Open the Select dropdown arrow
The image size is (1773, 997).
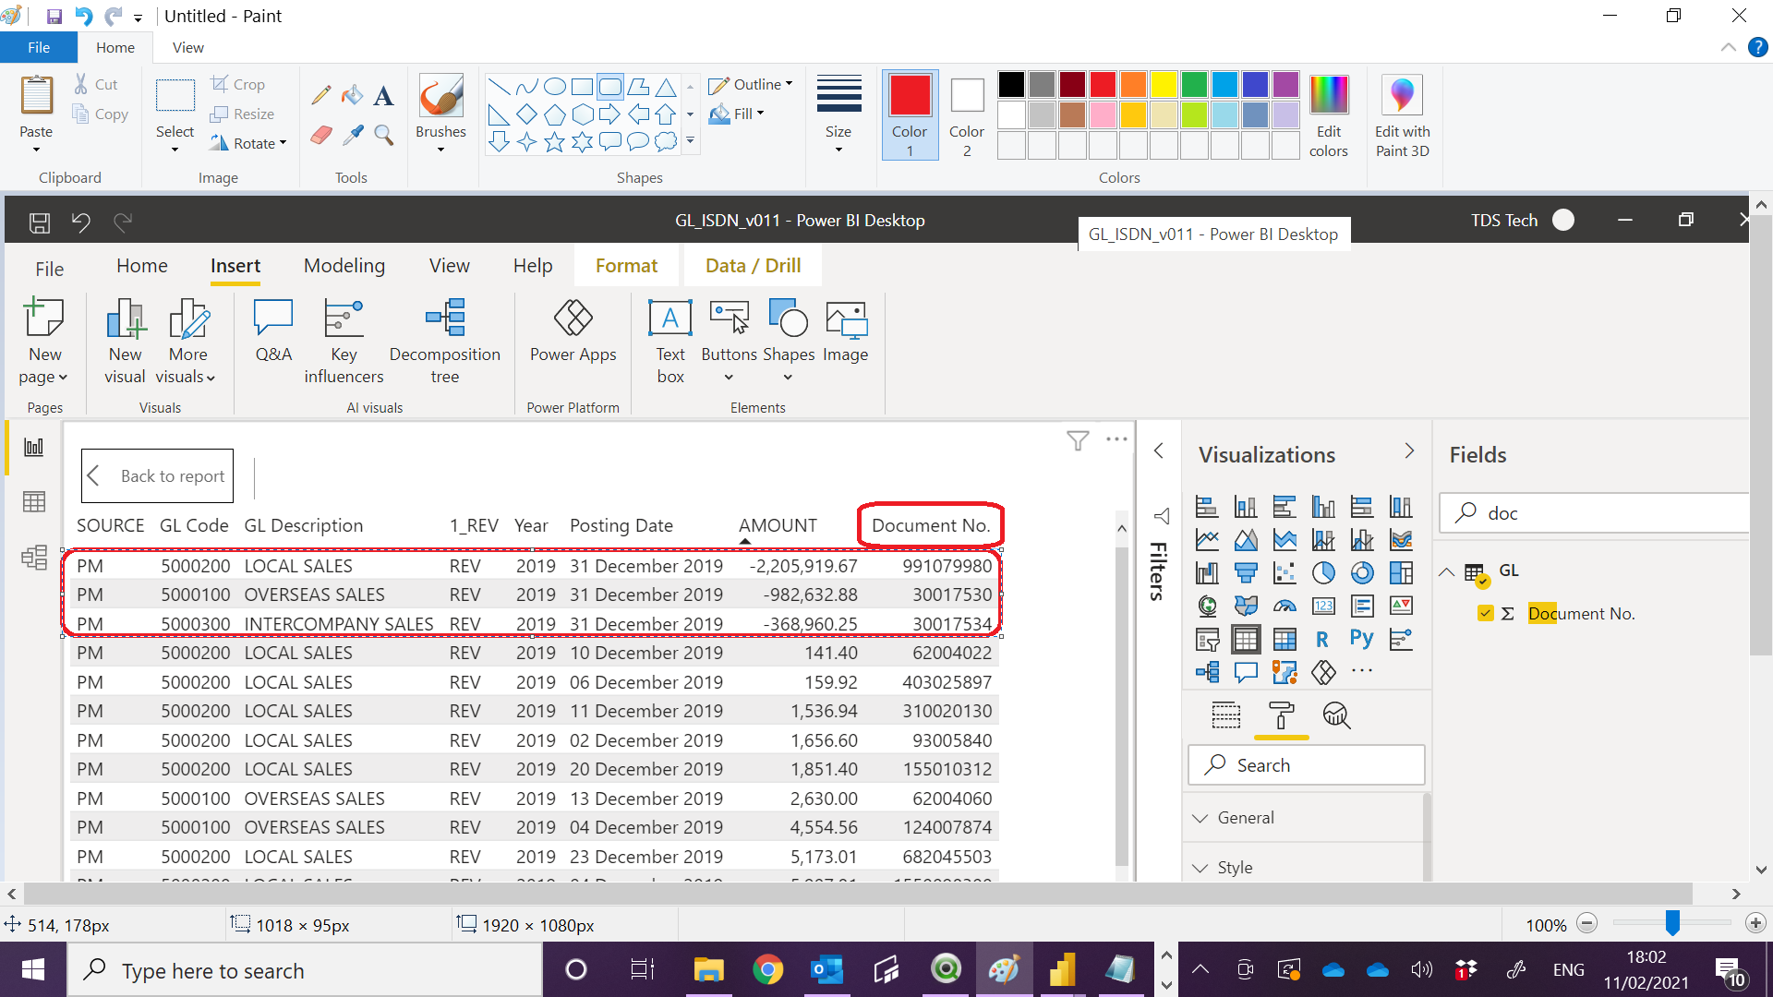pyautogui.click(x=175, y=150)
